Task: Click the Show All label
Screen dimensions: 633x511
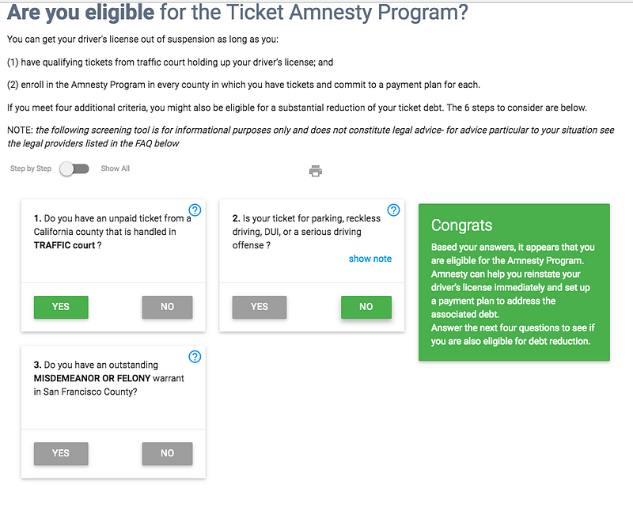Action: point(116,168)
